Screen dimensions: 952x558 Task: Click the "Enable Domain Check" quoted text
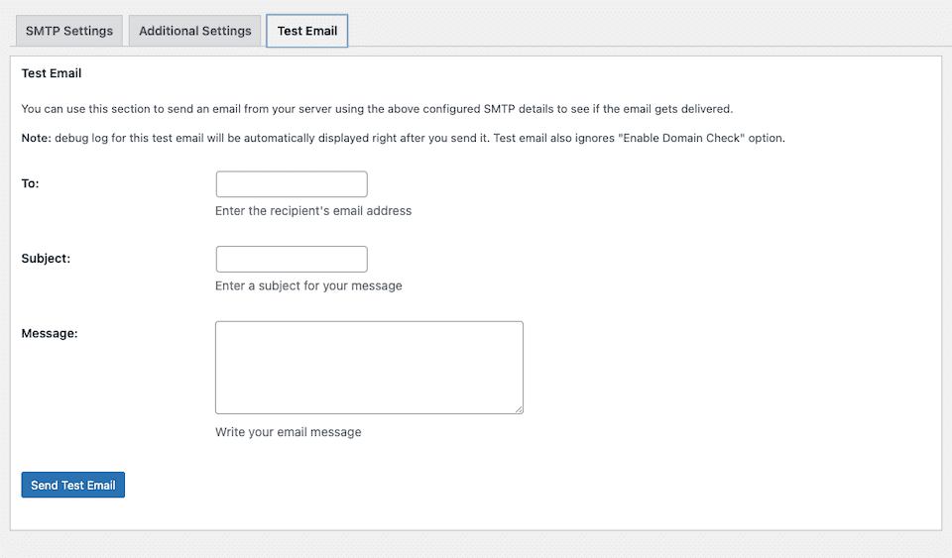coord(680,138)
